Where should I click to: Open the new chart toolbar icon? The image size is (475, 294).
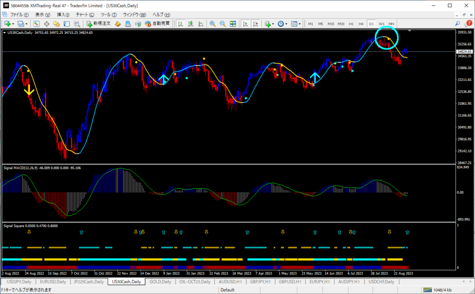(x=7, y=24)
